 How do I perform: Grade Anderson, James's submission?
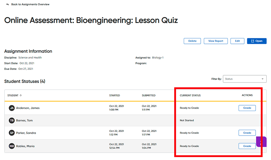[247, 108]
